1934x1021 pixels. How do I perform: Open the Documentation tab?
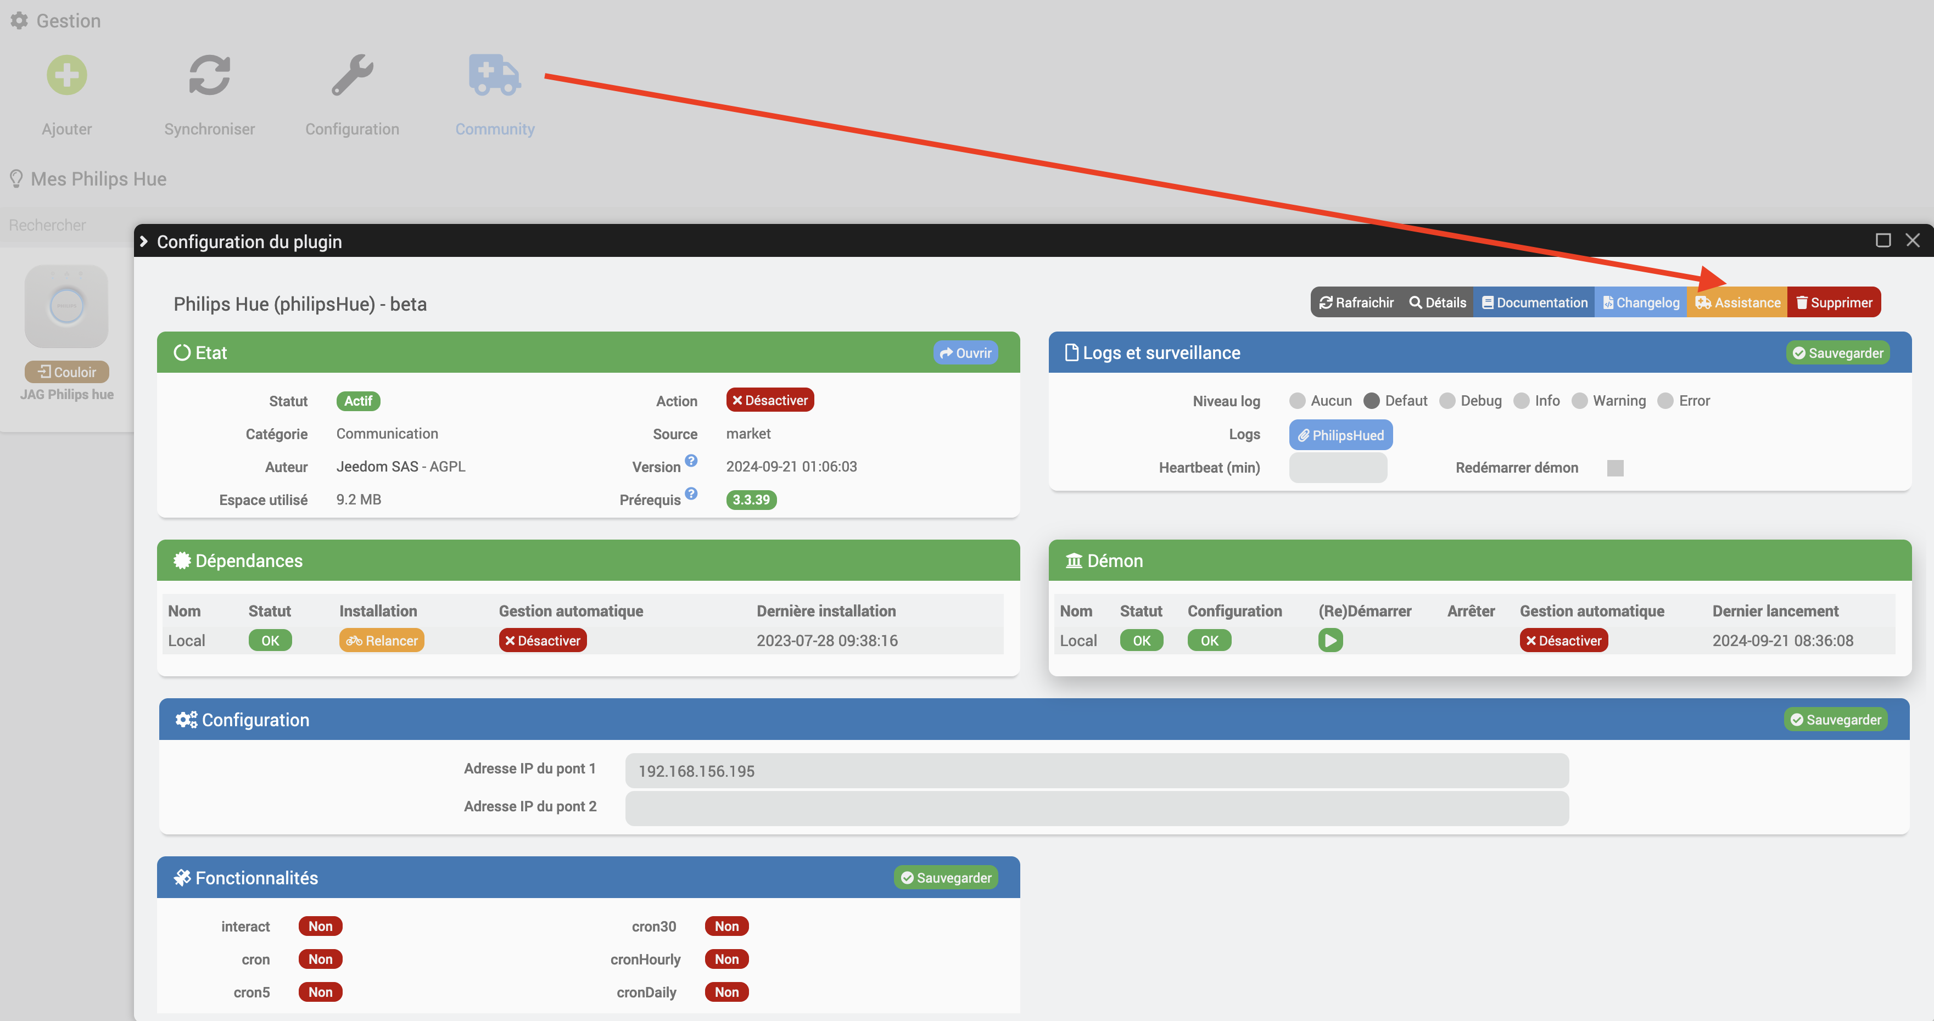[x=1534, y=302]
